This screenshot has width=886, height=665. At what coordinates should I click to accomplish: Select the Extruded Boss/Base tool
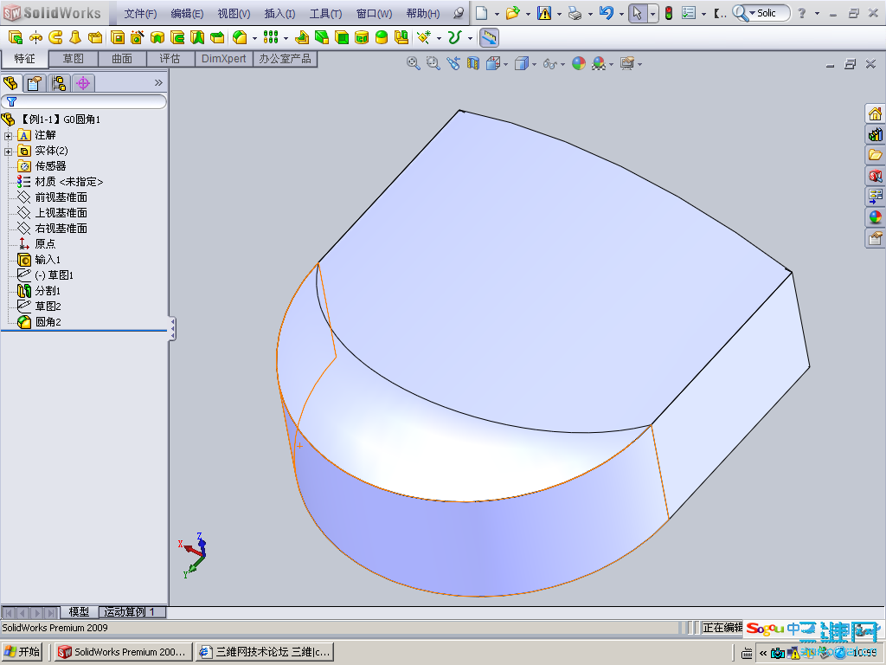[x=16, y=37]
